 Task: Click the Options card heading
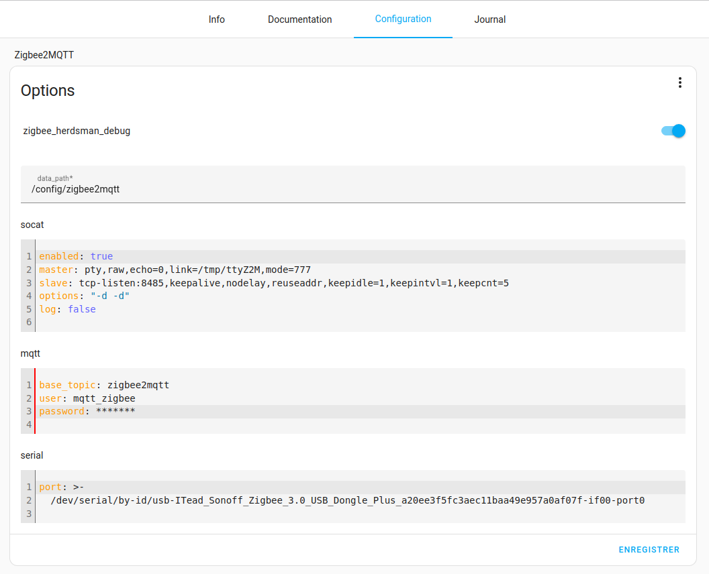pyautogui.click(x=48, y=91)
